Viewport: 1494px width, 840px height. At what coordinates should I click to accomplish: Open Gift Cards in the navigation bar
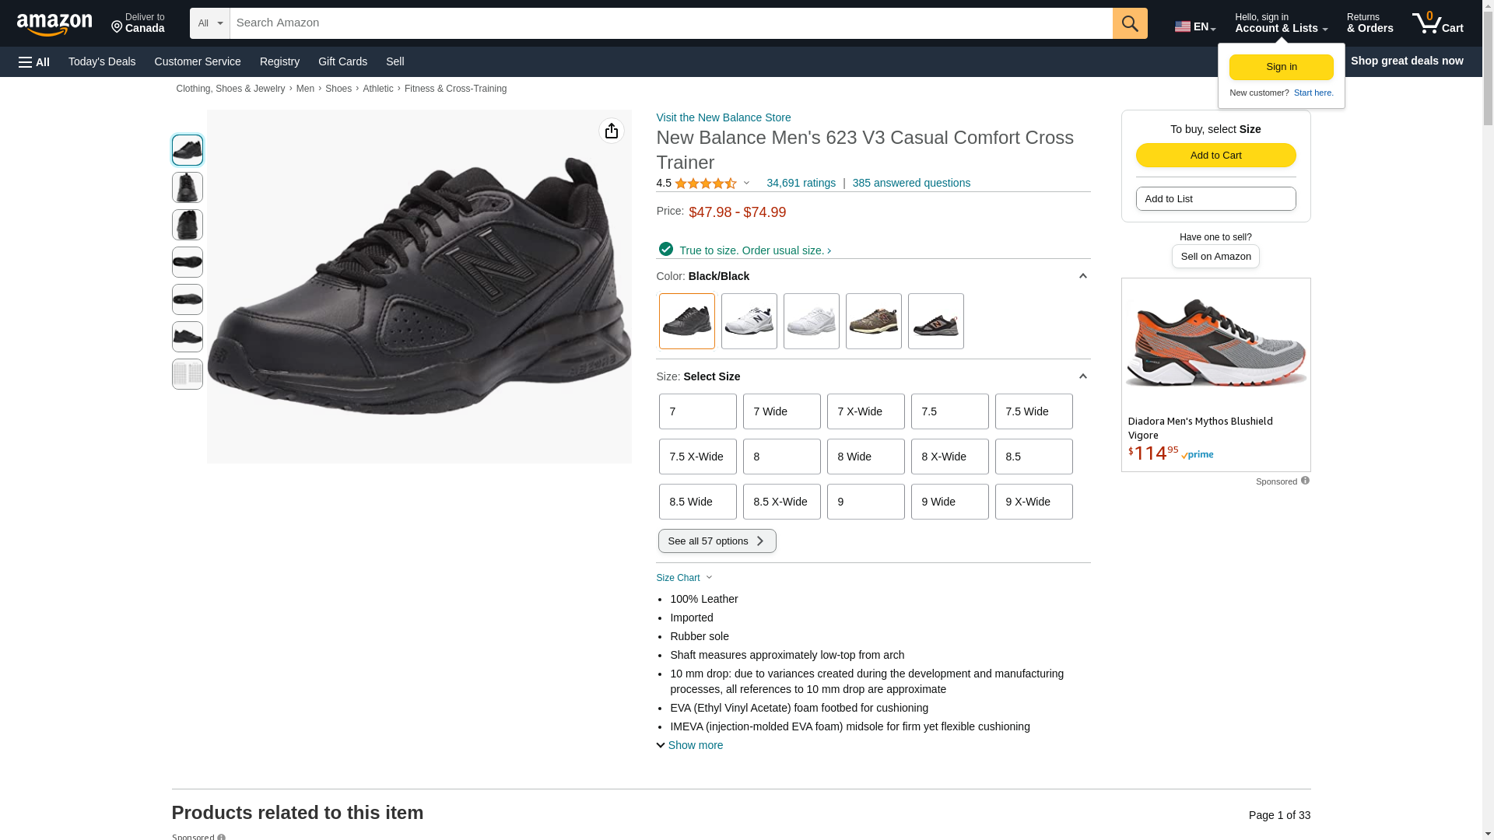click(342, 61)
